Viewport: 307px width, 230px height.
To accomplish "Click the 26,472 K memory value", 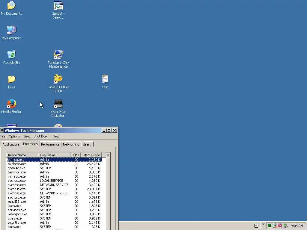I will (x=94, y=164).
